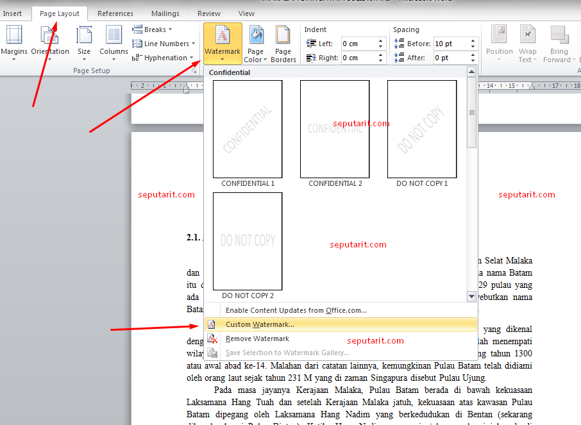Open the Margins icon in Page Setup
Viewport: 581px width, 425px height.
click(13, 36)
